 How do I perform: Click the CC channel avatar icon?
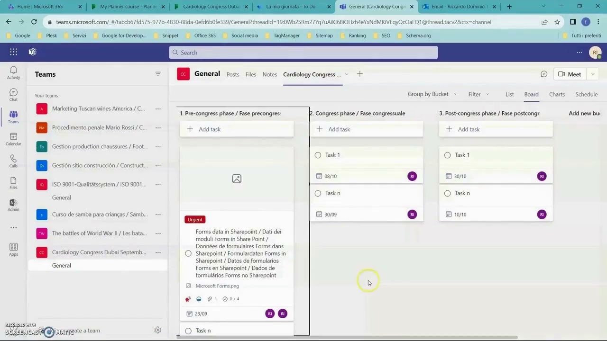(183, 74)
